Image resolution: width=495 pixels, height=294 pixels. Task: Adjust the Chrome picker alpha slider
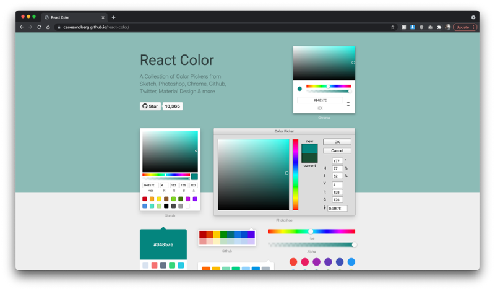click(x=329, y=91)
